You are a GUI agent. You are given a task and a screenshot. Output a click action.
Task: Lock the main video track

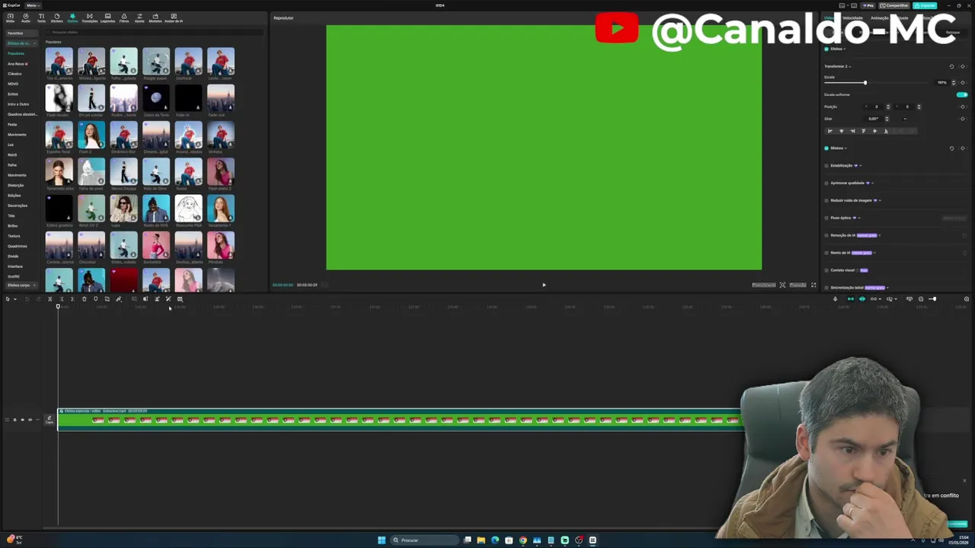(14, 419)
